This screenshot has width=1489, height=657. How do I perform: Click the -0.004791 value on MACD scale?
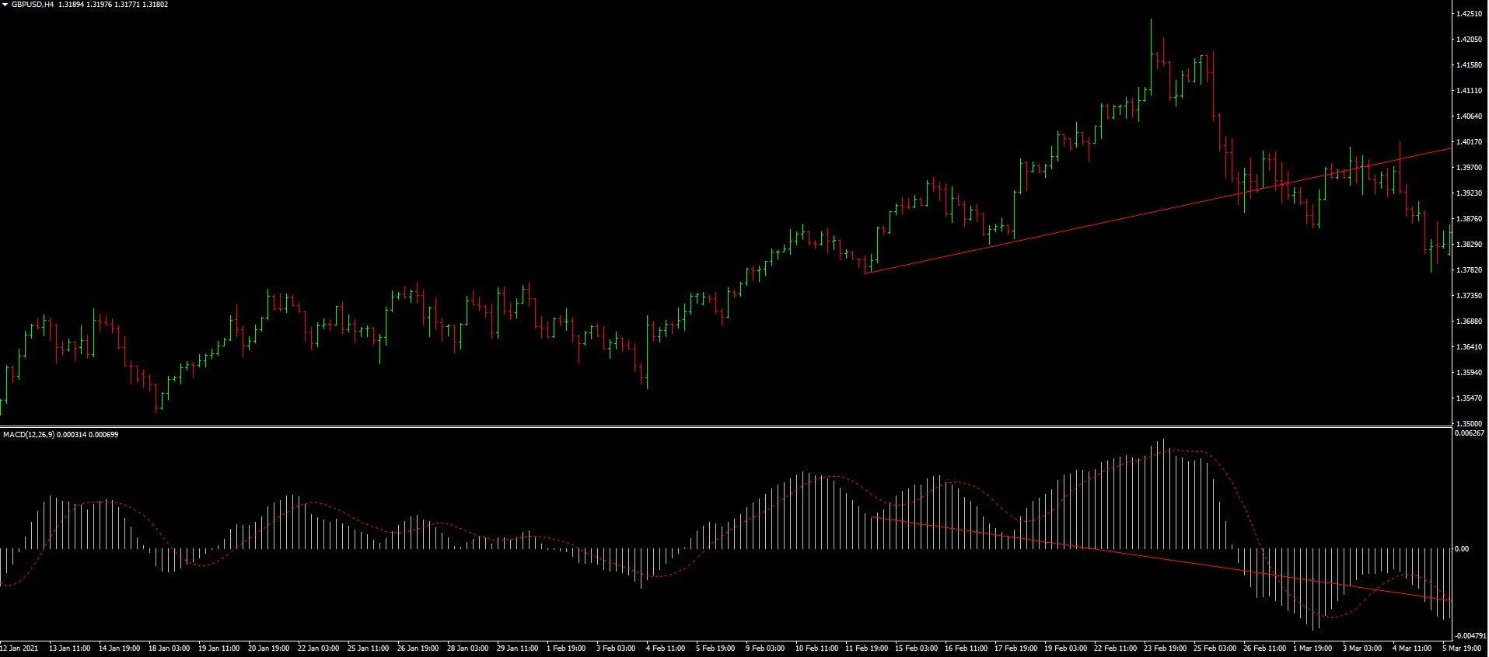tap(1469, 636)
